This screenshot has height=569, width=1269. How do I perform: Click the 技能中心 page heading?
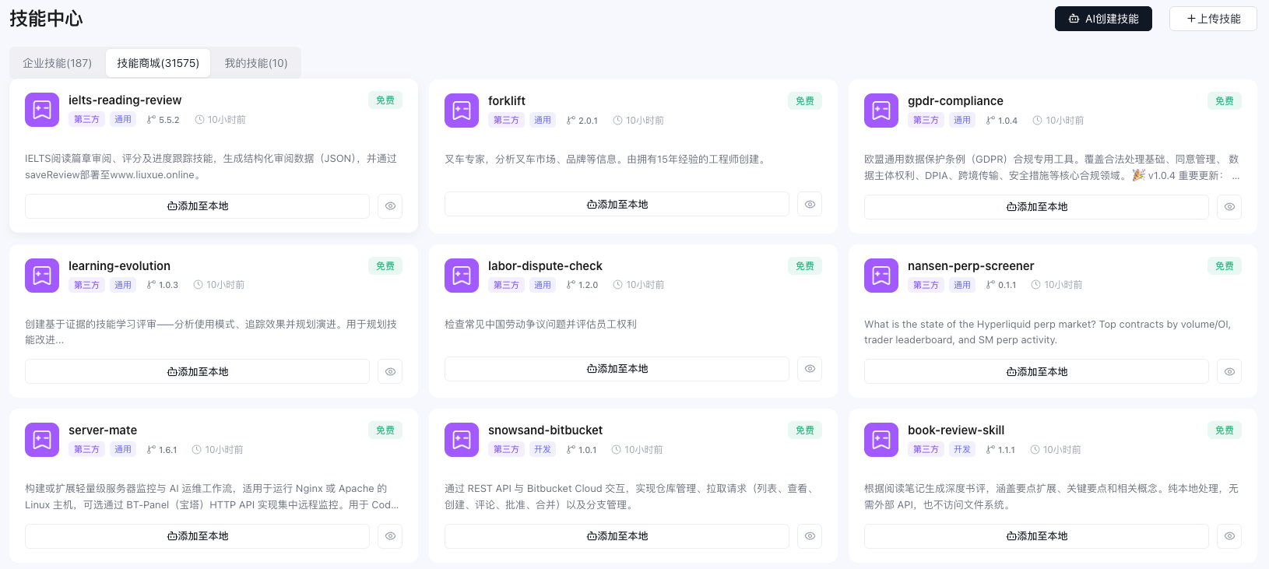click(46, 19)
